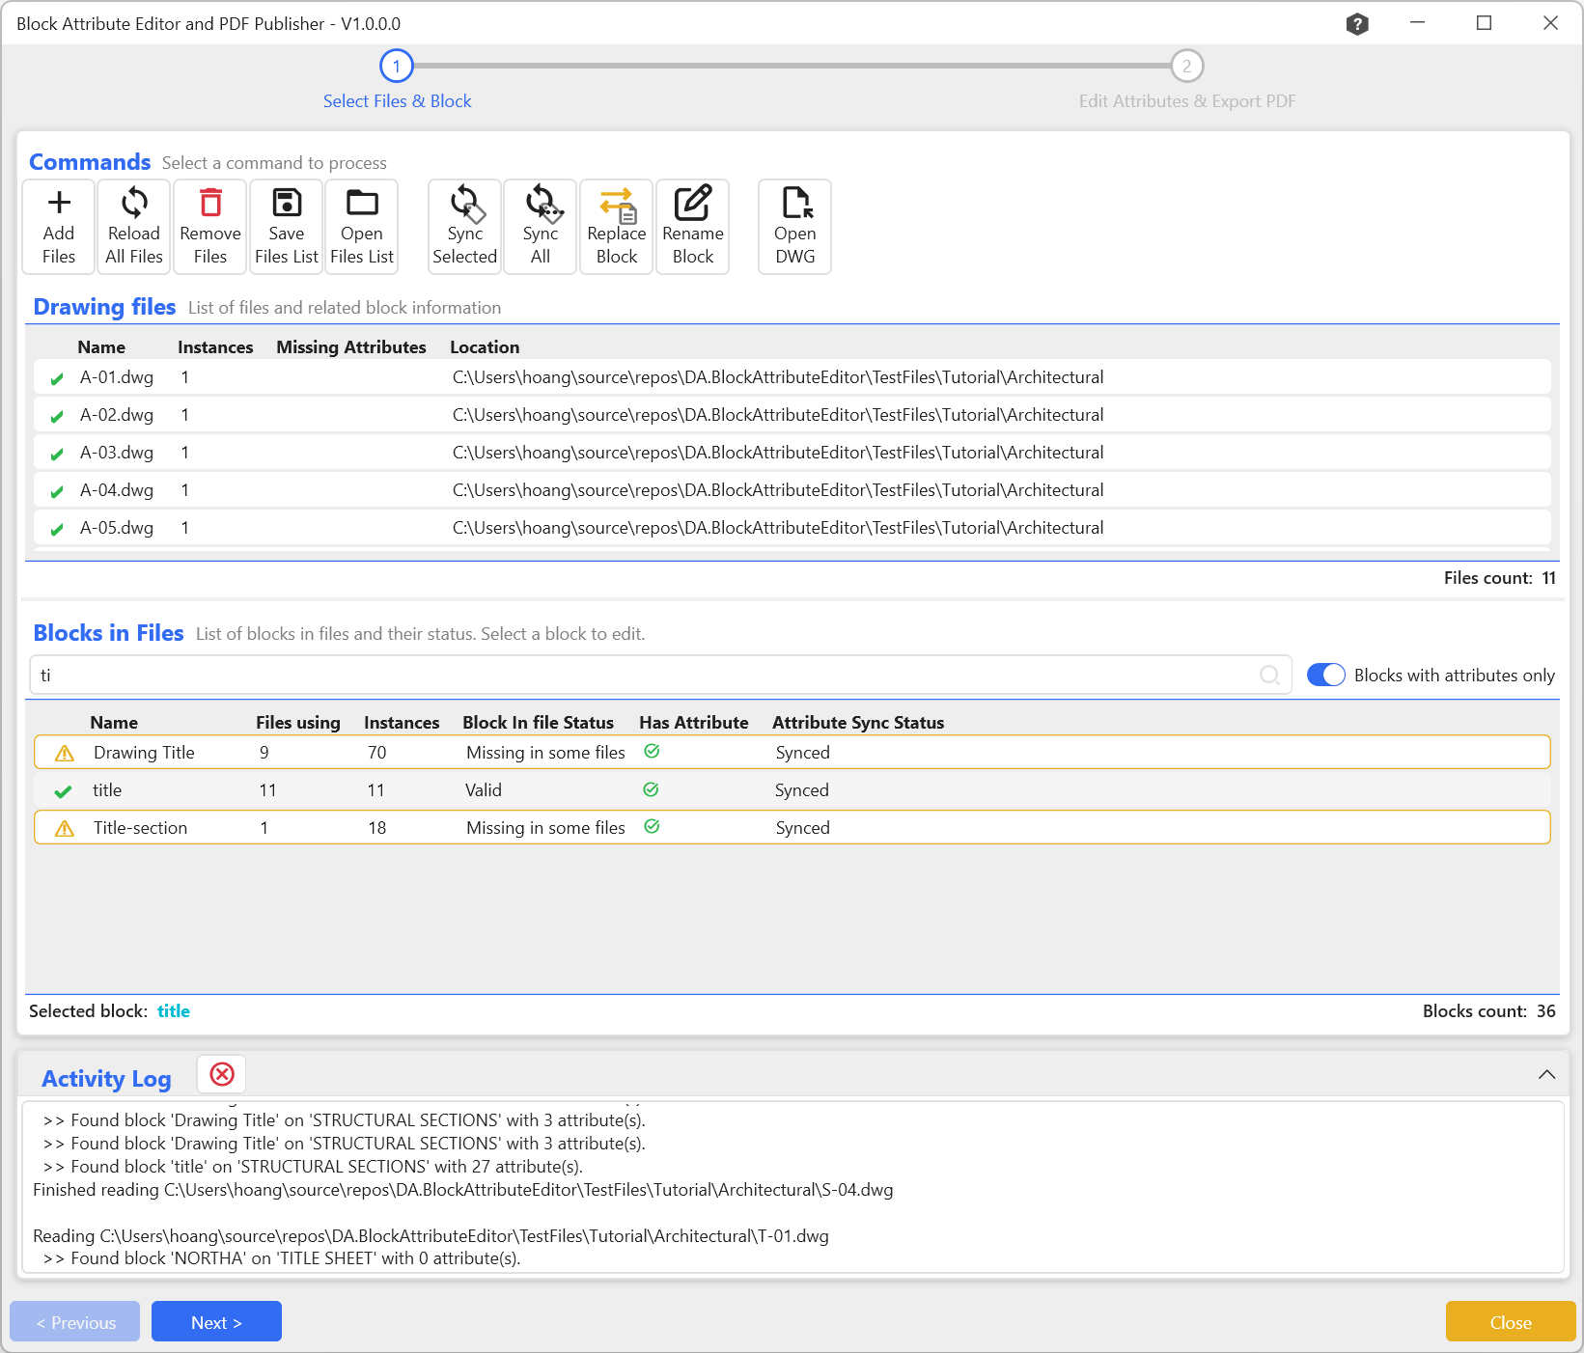Run the Sync All command

pos(541,227)
